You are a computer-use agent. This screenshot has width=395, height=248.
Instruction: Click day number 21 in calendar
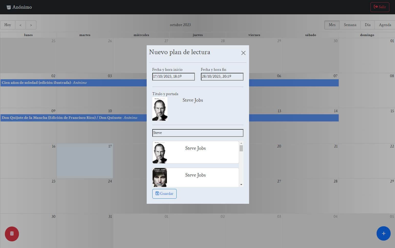tap(336, 146)
